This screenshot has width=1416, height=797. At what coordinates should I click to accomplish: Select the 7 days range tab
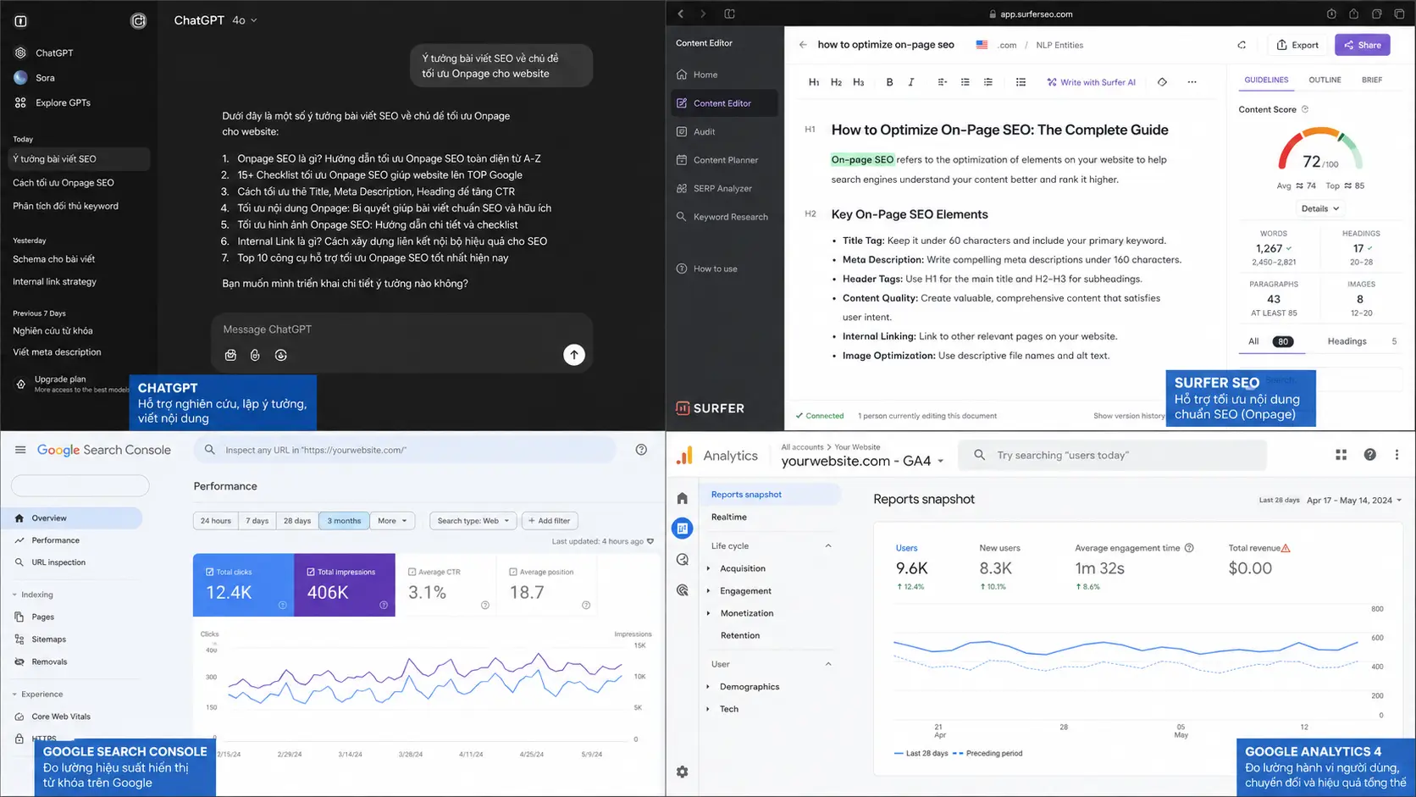[x=257, y=521]
